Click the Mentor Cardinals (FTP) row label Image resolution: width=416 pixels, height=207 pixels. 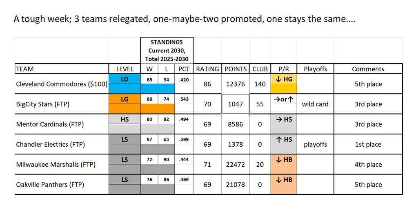(61, 124)
